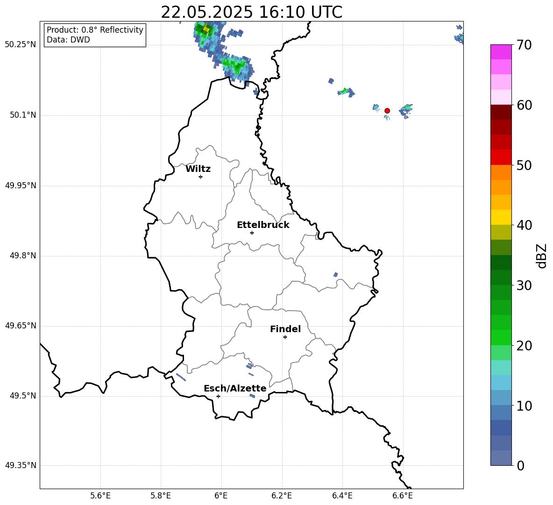Viewport: 553px width, 505px height.
Task: Click the 49.35°N latitude label
Action: [21, 465]
